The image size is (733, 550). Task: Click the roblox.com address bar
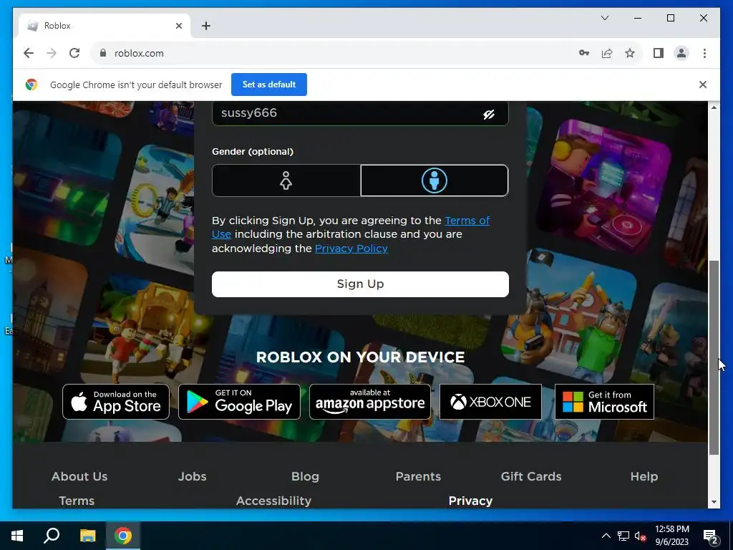point(332,53)
